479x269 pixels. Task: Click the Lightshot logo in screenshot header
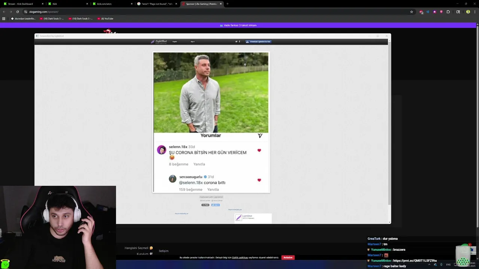(x=159, y=41)
